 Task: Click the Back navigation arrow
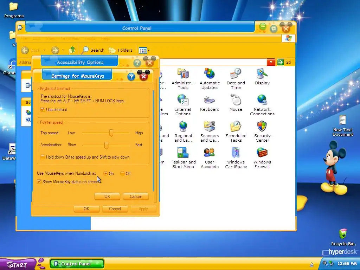pyautogui.click(x=25, y=50)
